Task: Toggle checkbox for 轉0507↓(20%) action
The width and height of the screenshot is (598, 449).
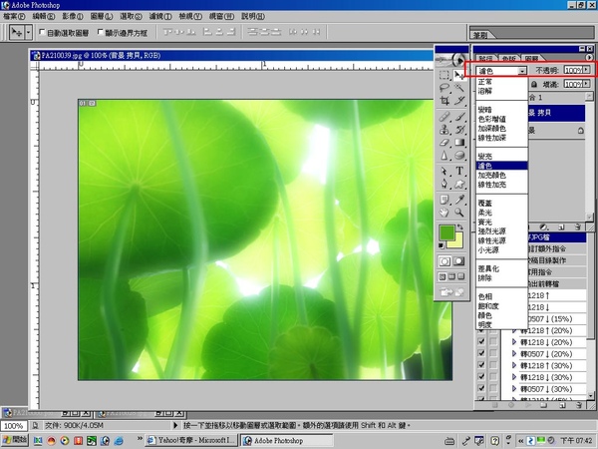Action: (481, 353)
